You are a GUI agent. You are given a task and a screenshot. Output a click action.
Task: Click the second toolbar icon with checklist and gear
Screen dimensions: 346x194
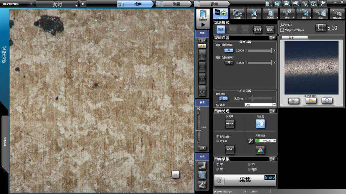click(237, 14)
